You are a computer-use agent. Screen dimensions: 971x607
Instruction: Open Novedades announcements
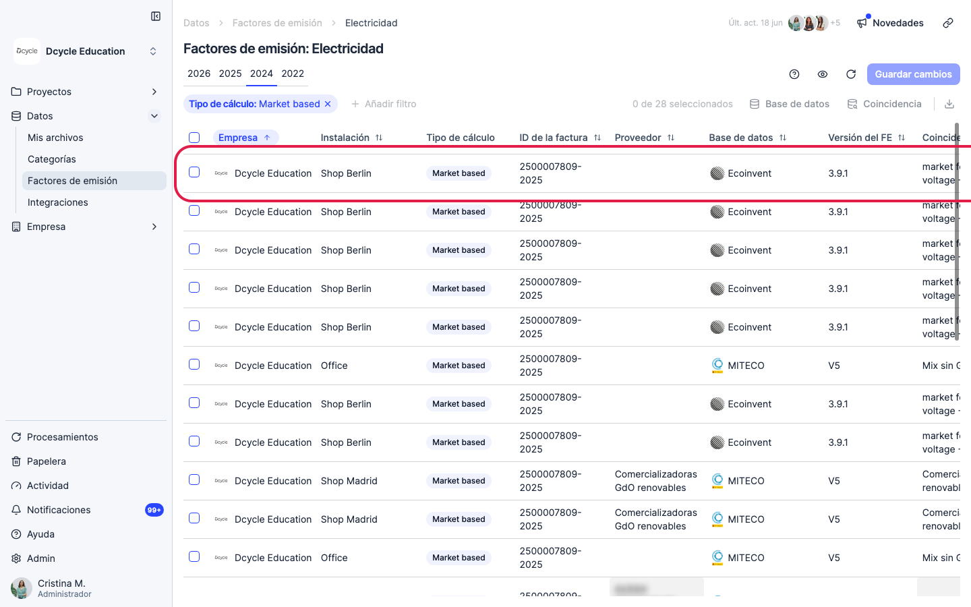pyautogui.click(x=890, y=23)
